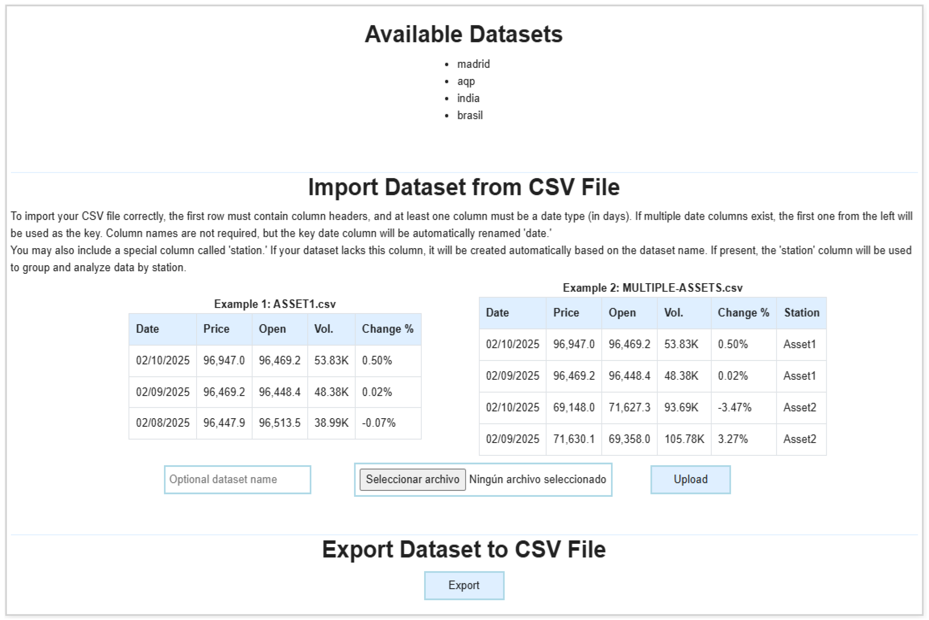Click the 69,148.0 price cell
Viewport: 929px width, 620px height.
point(574,408)
